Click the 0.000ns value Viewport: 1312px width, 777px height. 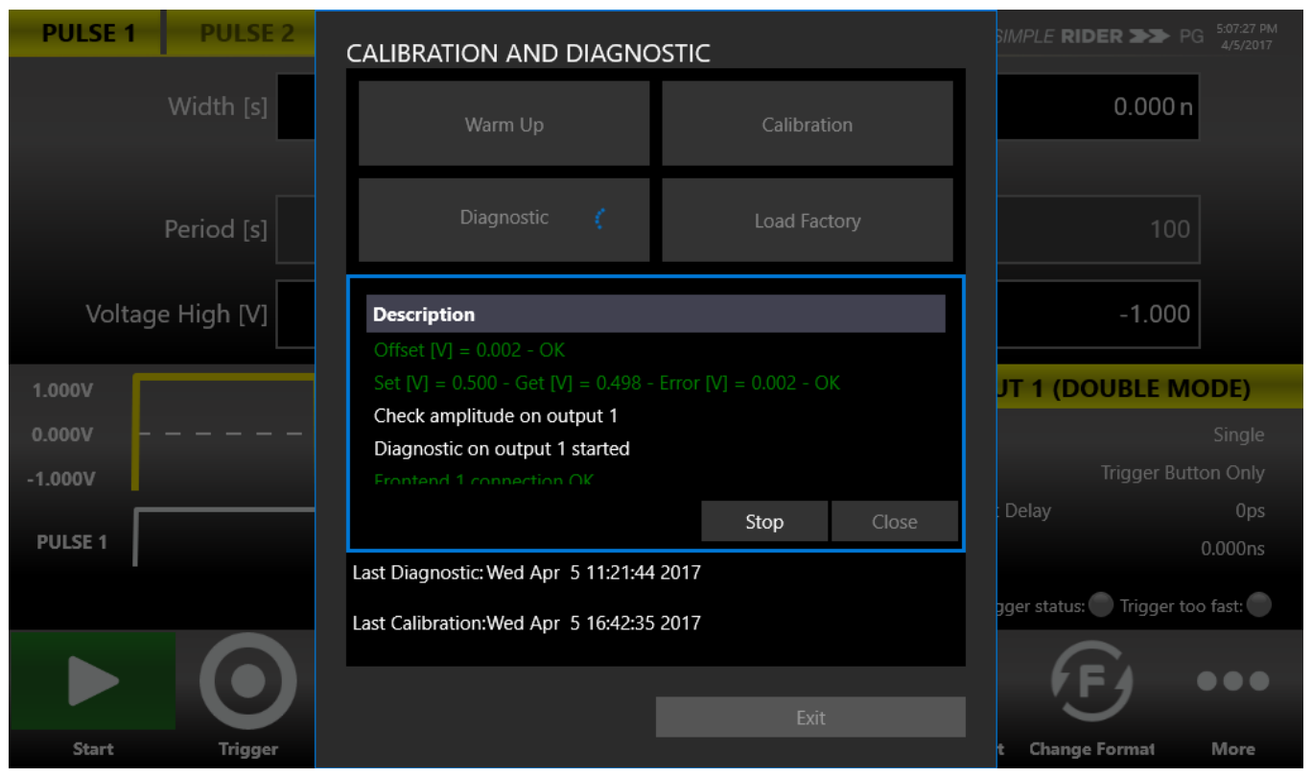click(x=1232, y=549)
